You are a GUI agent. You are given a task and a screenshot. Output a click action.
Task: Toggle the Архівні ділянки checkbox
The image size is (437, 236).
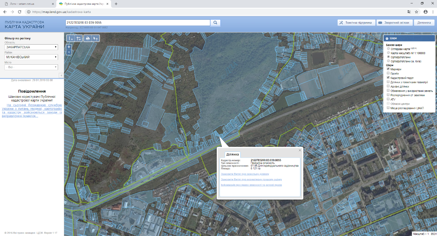388,86
